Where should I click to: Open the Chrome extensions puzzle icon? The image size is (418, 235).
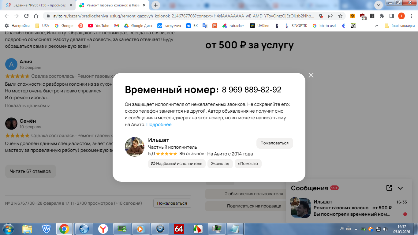[382, 16]
